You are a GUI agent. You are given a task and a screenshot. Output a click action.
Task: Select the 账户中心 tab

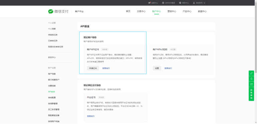(x=157, y=11)
